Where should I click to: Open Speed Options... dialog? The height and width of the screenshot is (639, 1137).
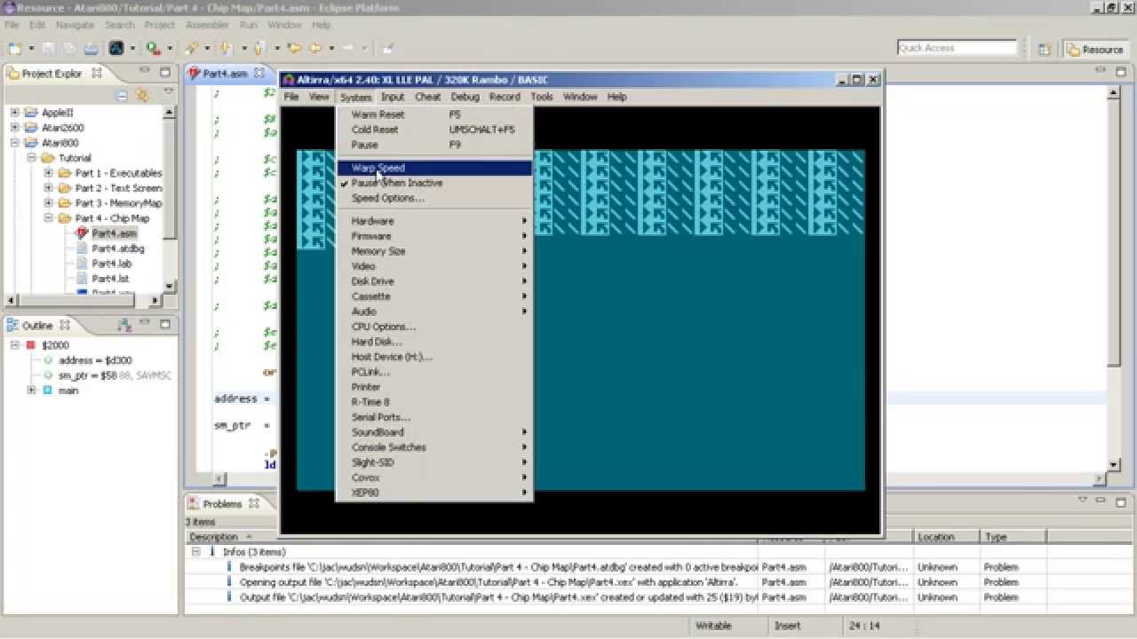[x=387, y=198]
